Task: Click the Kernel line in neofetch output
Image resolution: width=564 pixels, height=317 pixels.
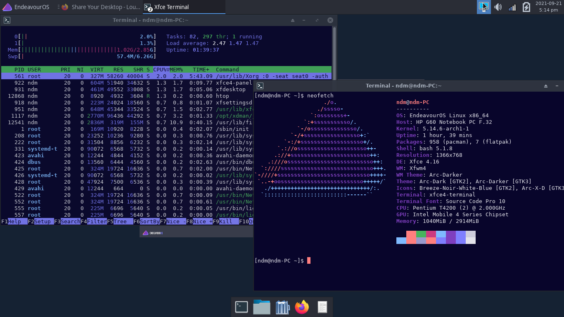Action: pyautogui.click(x=433, y=129)
